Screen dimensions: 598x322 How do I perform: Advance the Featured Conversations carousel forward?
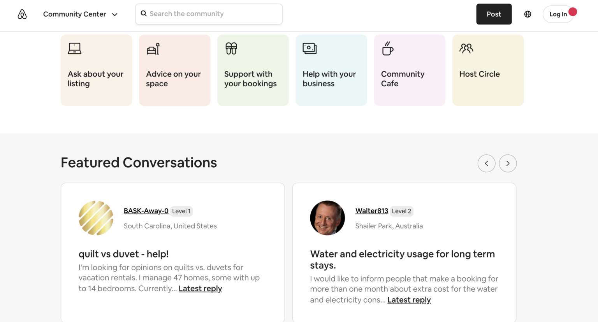[508, 163]
